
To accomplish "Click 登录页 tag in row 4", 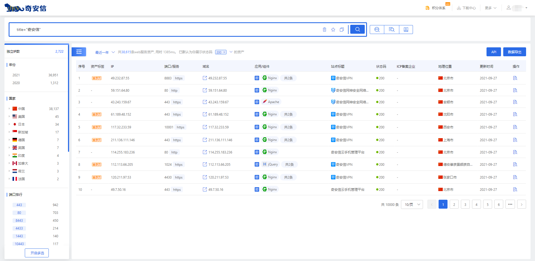I will (x=97, y=114).
